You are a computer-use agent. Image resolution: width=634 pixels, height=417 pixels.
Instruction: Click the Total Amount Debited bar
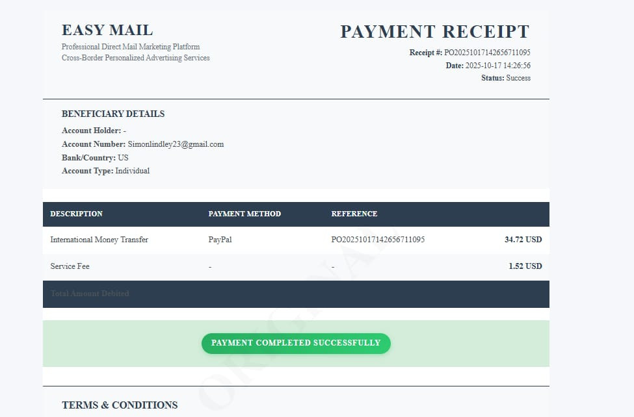(x=296, y=294)
